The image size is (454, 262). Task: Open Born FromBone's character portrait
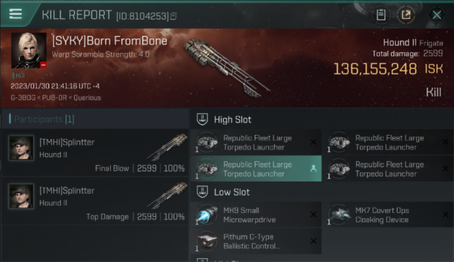(x=29, y=50)
